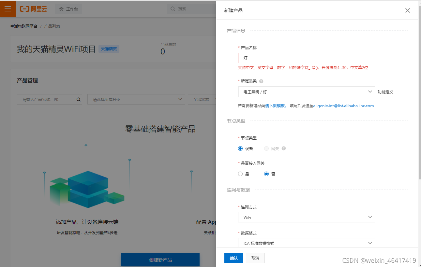
Task: Open the orange hamburger menu
Action: (8, 9)
